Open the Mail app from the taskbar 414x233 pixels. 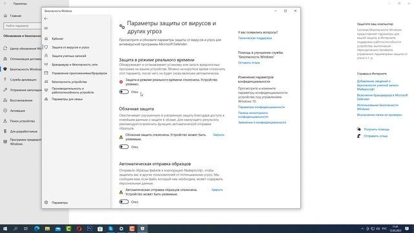tap(58, 228)
